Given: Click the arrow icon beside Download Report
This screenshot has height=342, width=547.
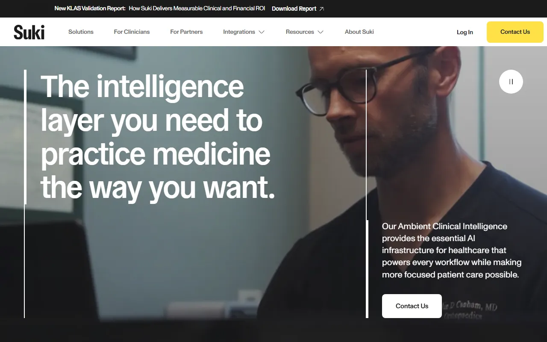Looking at the screenshot, I should 322,9.
